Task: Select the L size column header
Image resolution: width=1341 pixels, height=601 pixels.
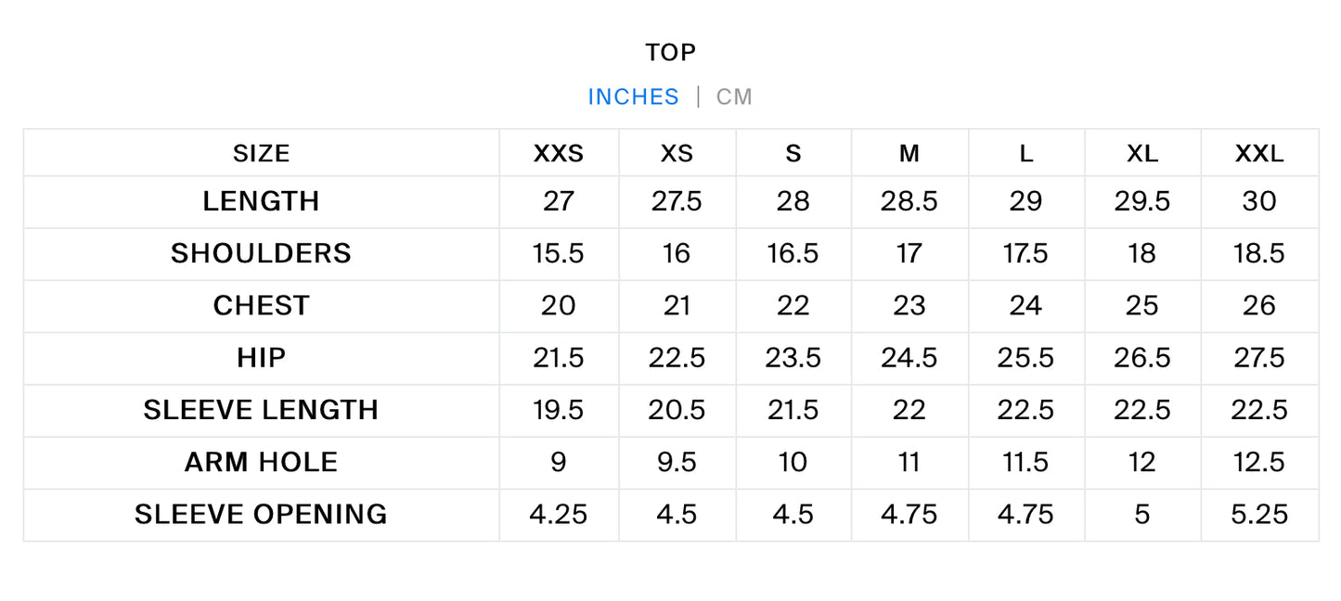Action: 1026,154
